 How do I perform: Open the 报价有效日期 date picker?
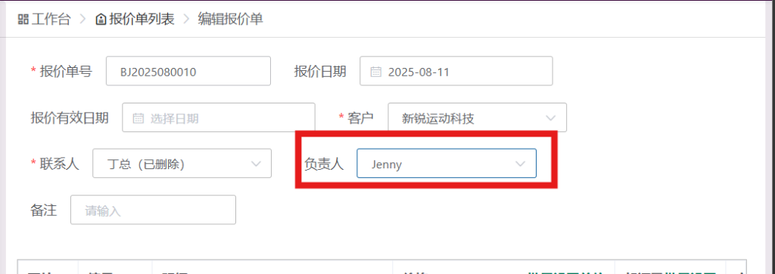(219, 118)
